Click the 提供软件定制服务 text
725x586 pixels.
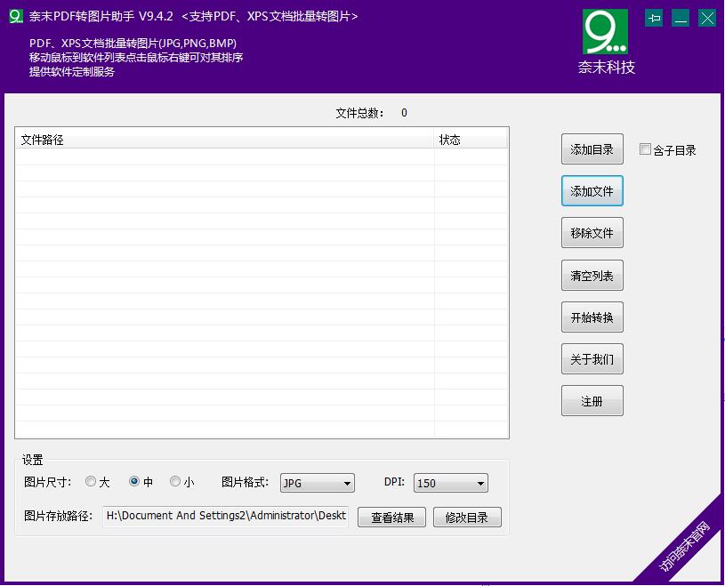(72, 72)
